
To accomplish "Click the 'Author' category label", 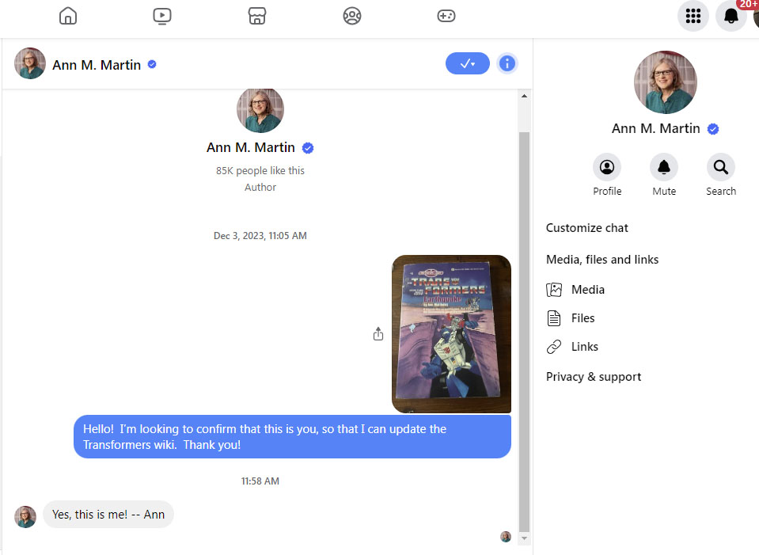I will [260, 188].
